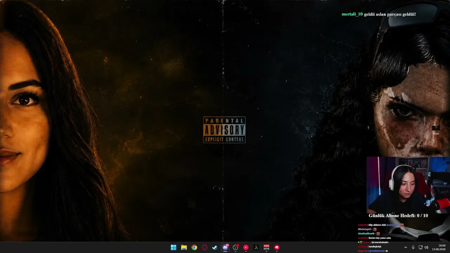The height and width of the screenshot is (253, 450).
Task: Open Voicemeeter from the taskbar
Action: click(x=266, y=247)
